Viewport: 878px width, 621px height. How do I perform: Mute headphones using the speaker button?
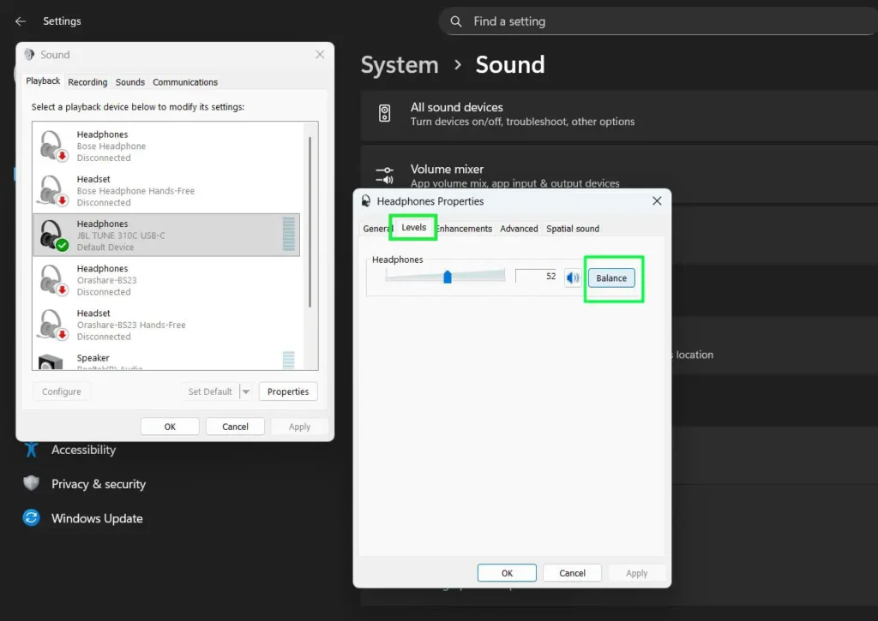(573, 278)
